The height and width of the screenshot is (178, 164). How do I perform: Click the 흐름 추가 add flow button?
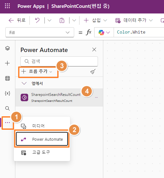click(37, 71)
